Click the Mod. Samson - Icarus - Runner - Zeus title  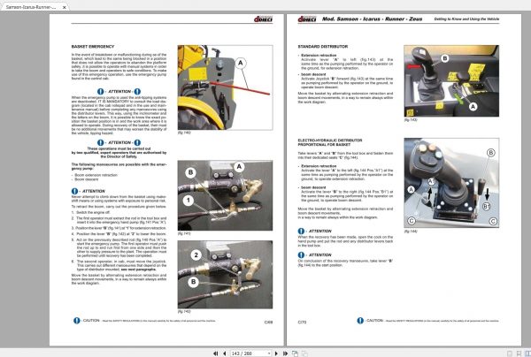click(372, 19)
